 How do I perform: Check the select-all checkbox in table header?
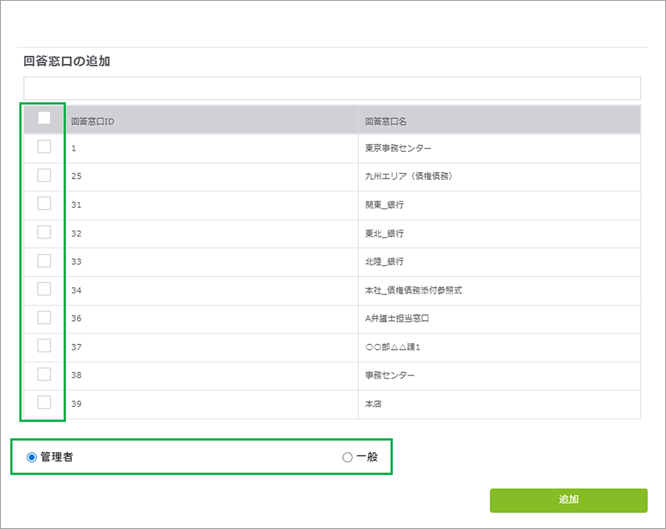pos(44,118)
